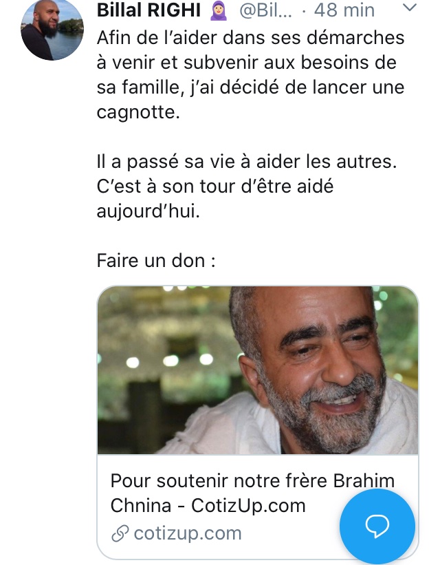Open the truncated @Bil... handle
This screenshot has height=565, width=440.
click(x=266, y=11)
